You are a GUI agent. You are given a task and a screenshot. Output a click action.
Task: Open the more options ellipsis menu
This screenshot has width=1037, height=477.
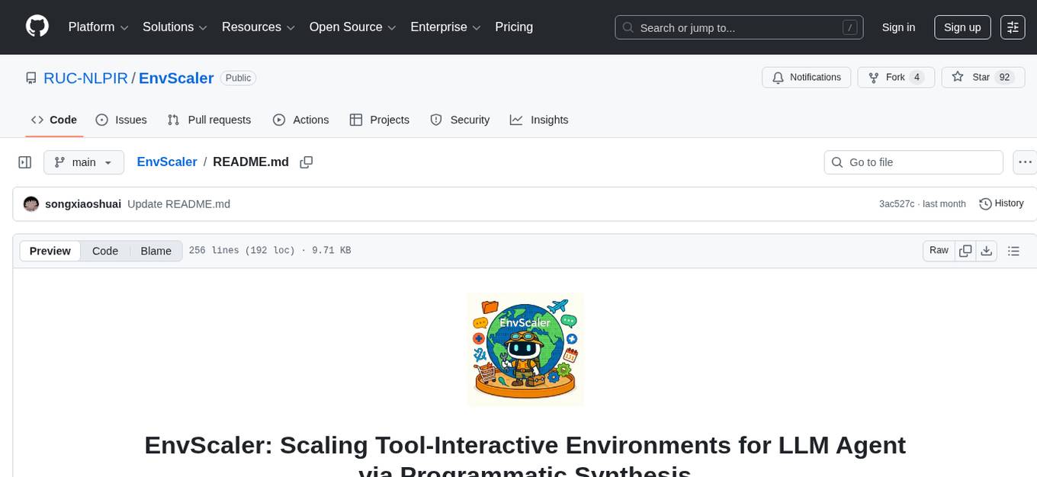(1025, 162)
